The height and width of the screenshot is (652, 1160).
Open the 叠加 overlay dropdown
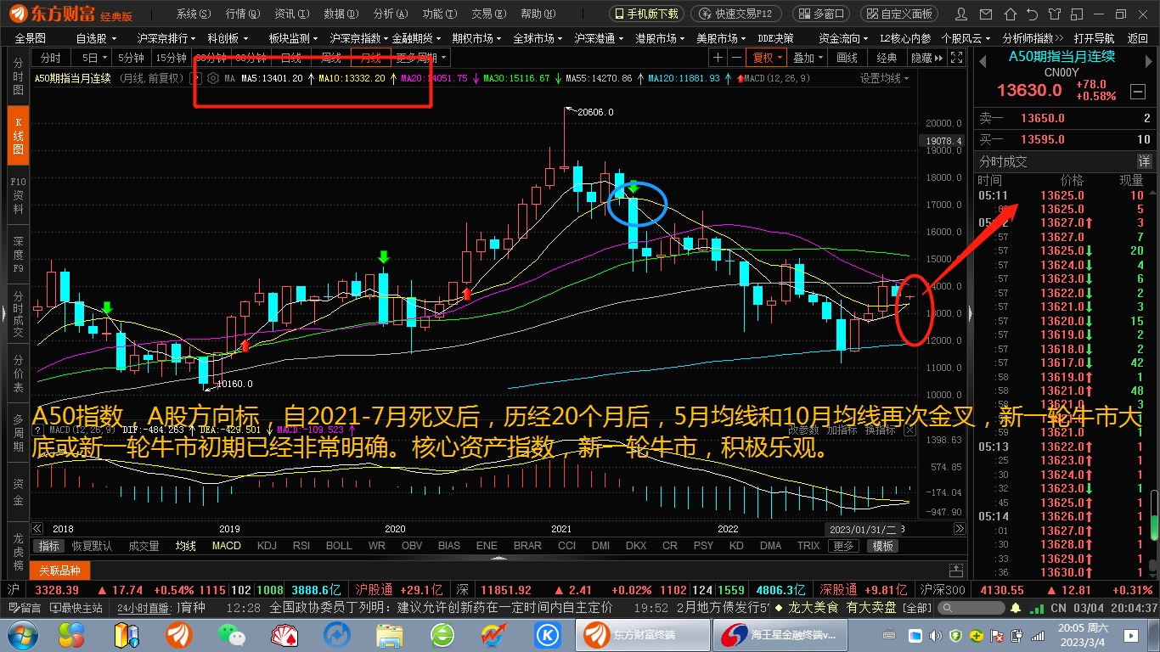(x=808, y=58)
